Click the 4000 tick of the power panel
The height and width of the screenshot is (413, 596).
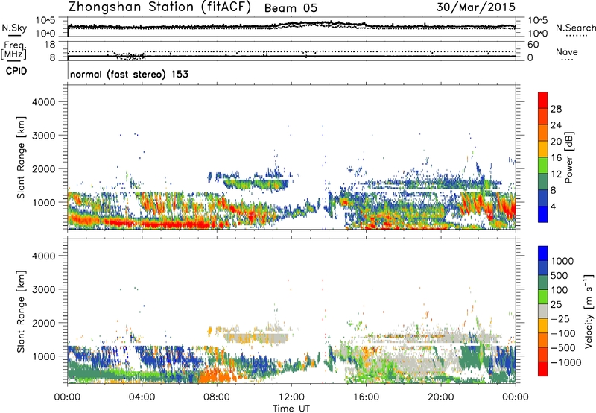click(43, 102)
